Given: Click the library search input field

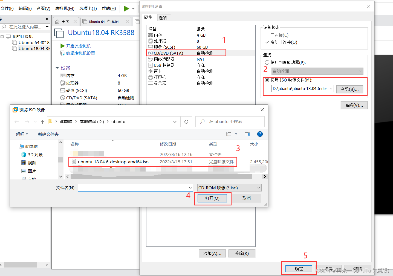Looking at the screenshot, I should point(26,27).
